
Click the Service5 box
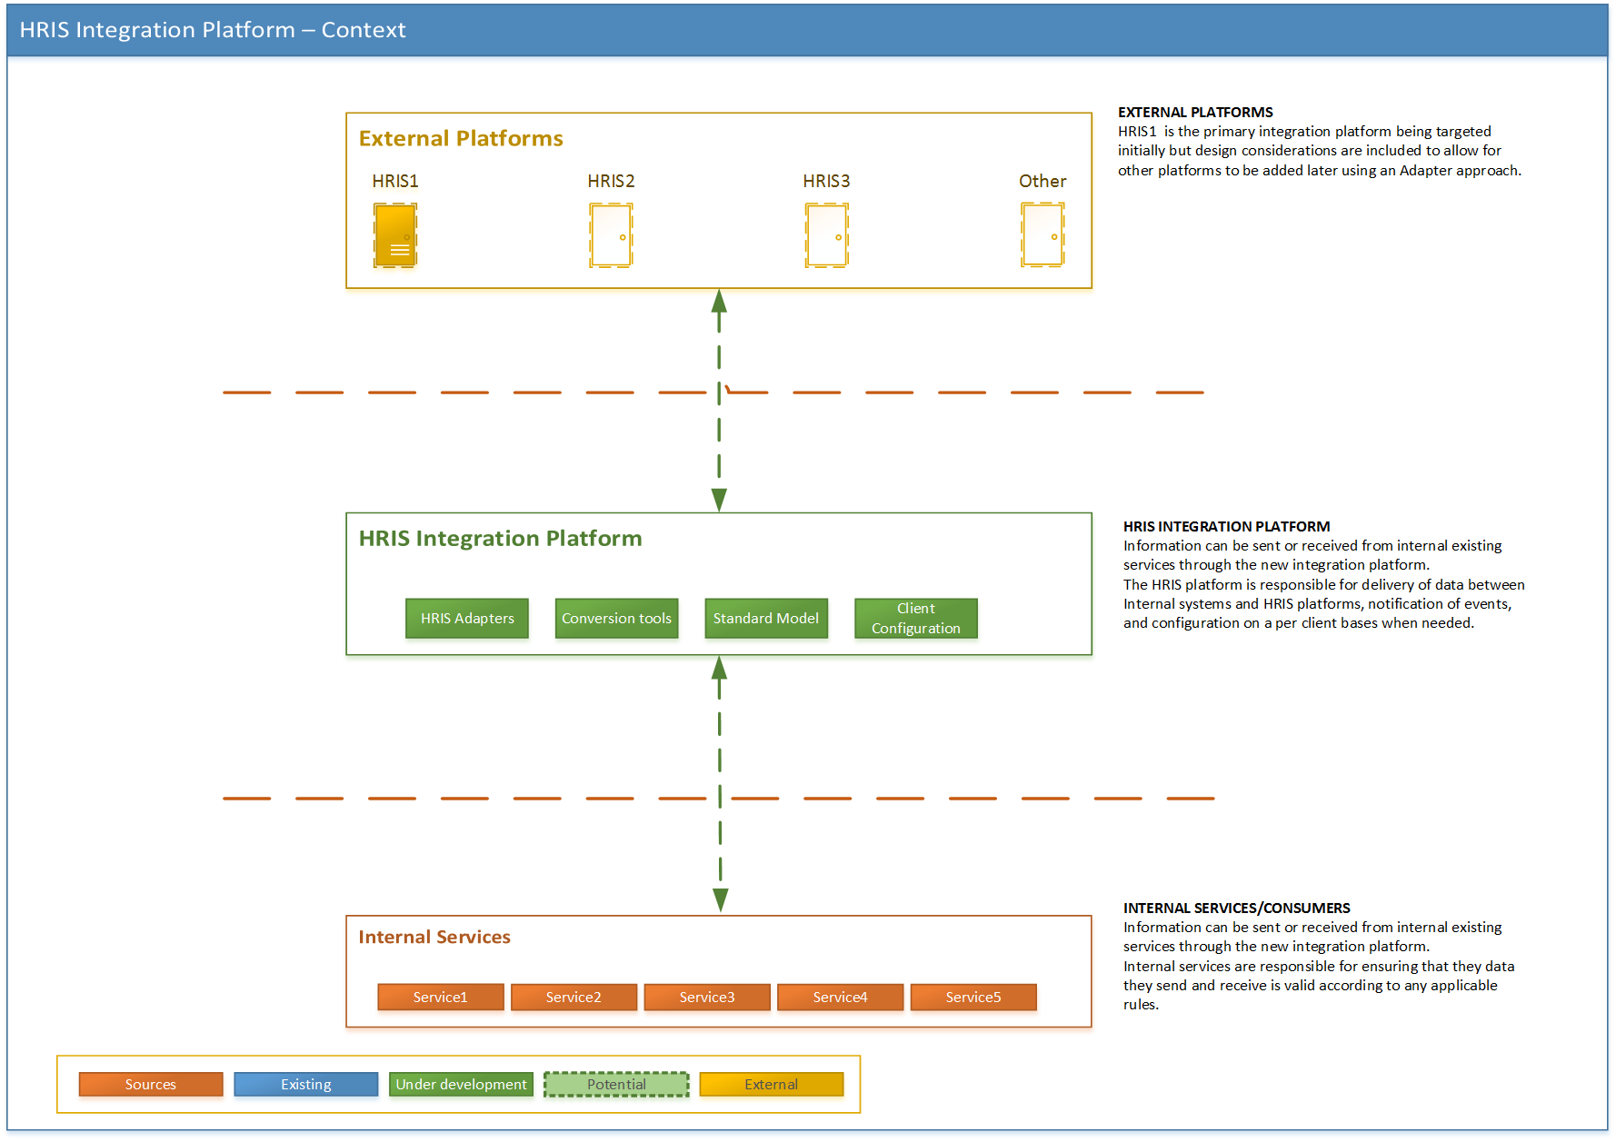(973, 997)
